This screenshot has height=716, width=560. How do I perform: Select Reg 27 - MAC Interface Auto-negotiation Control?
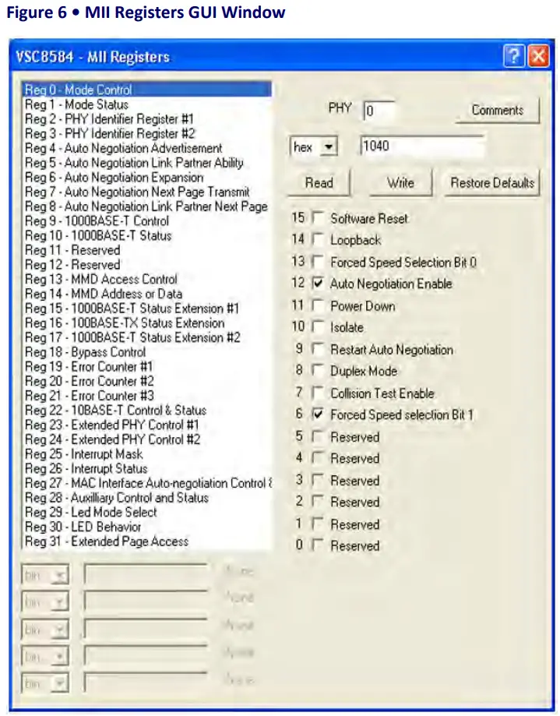pos(147,483)
